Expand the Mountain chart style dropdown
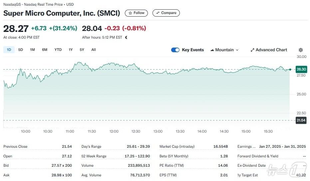Screen dimensions: 310x181 click(x=224, y=50)
